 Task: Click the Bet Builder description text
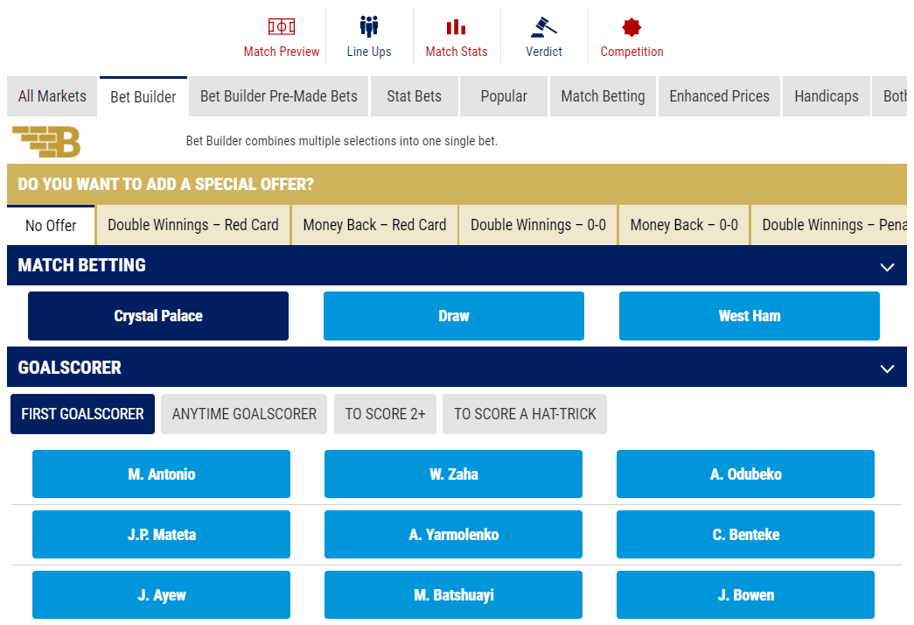point(342,141)
